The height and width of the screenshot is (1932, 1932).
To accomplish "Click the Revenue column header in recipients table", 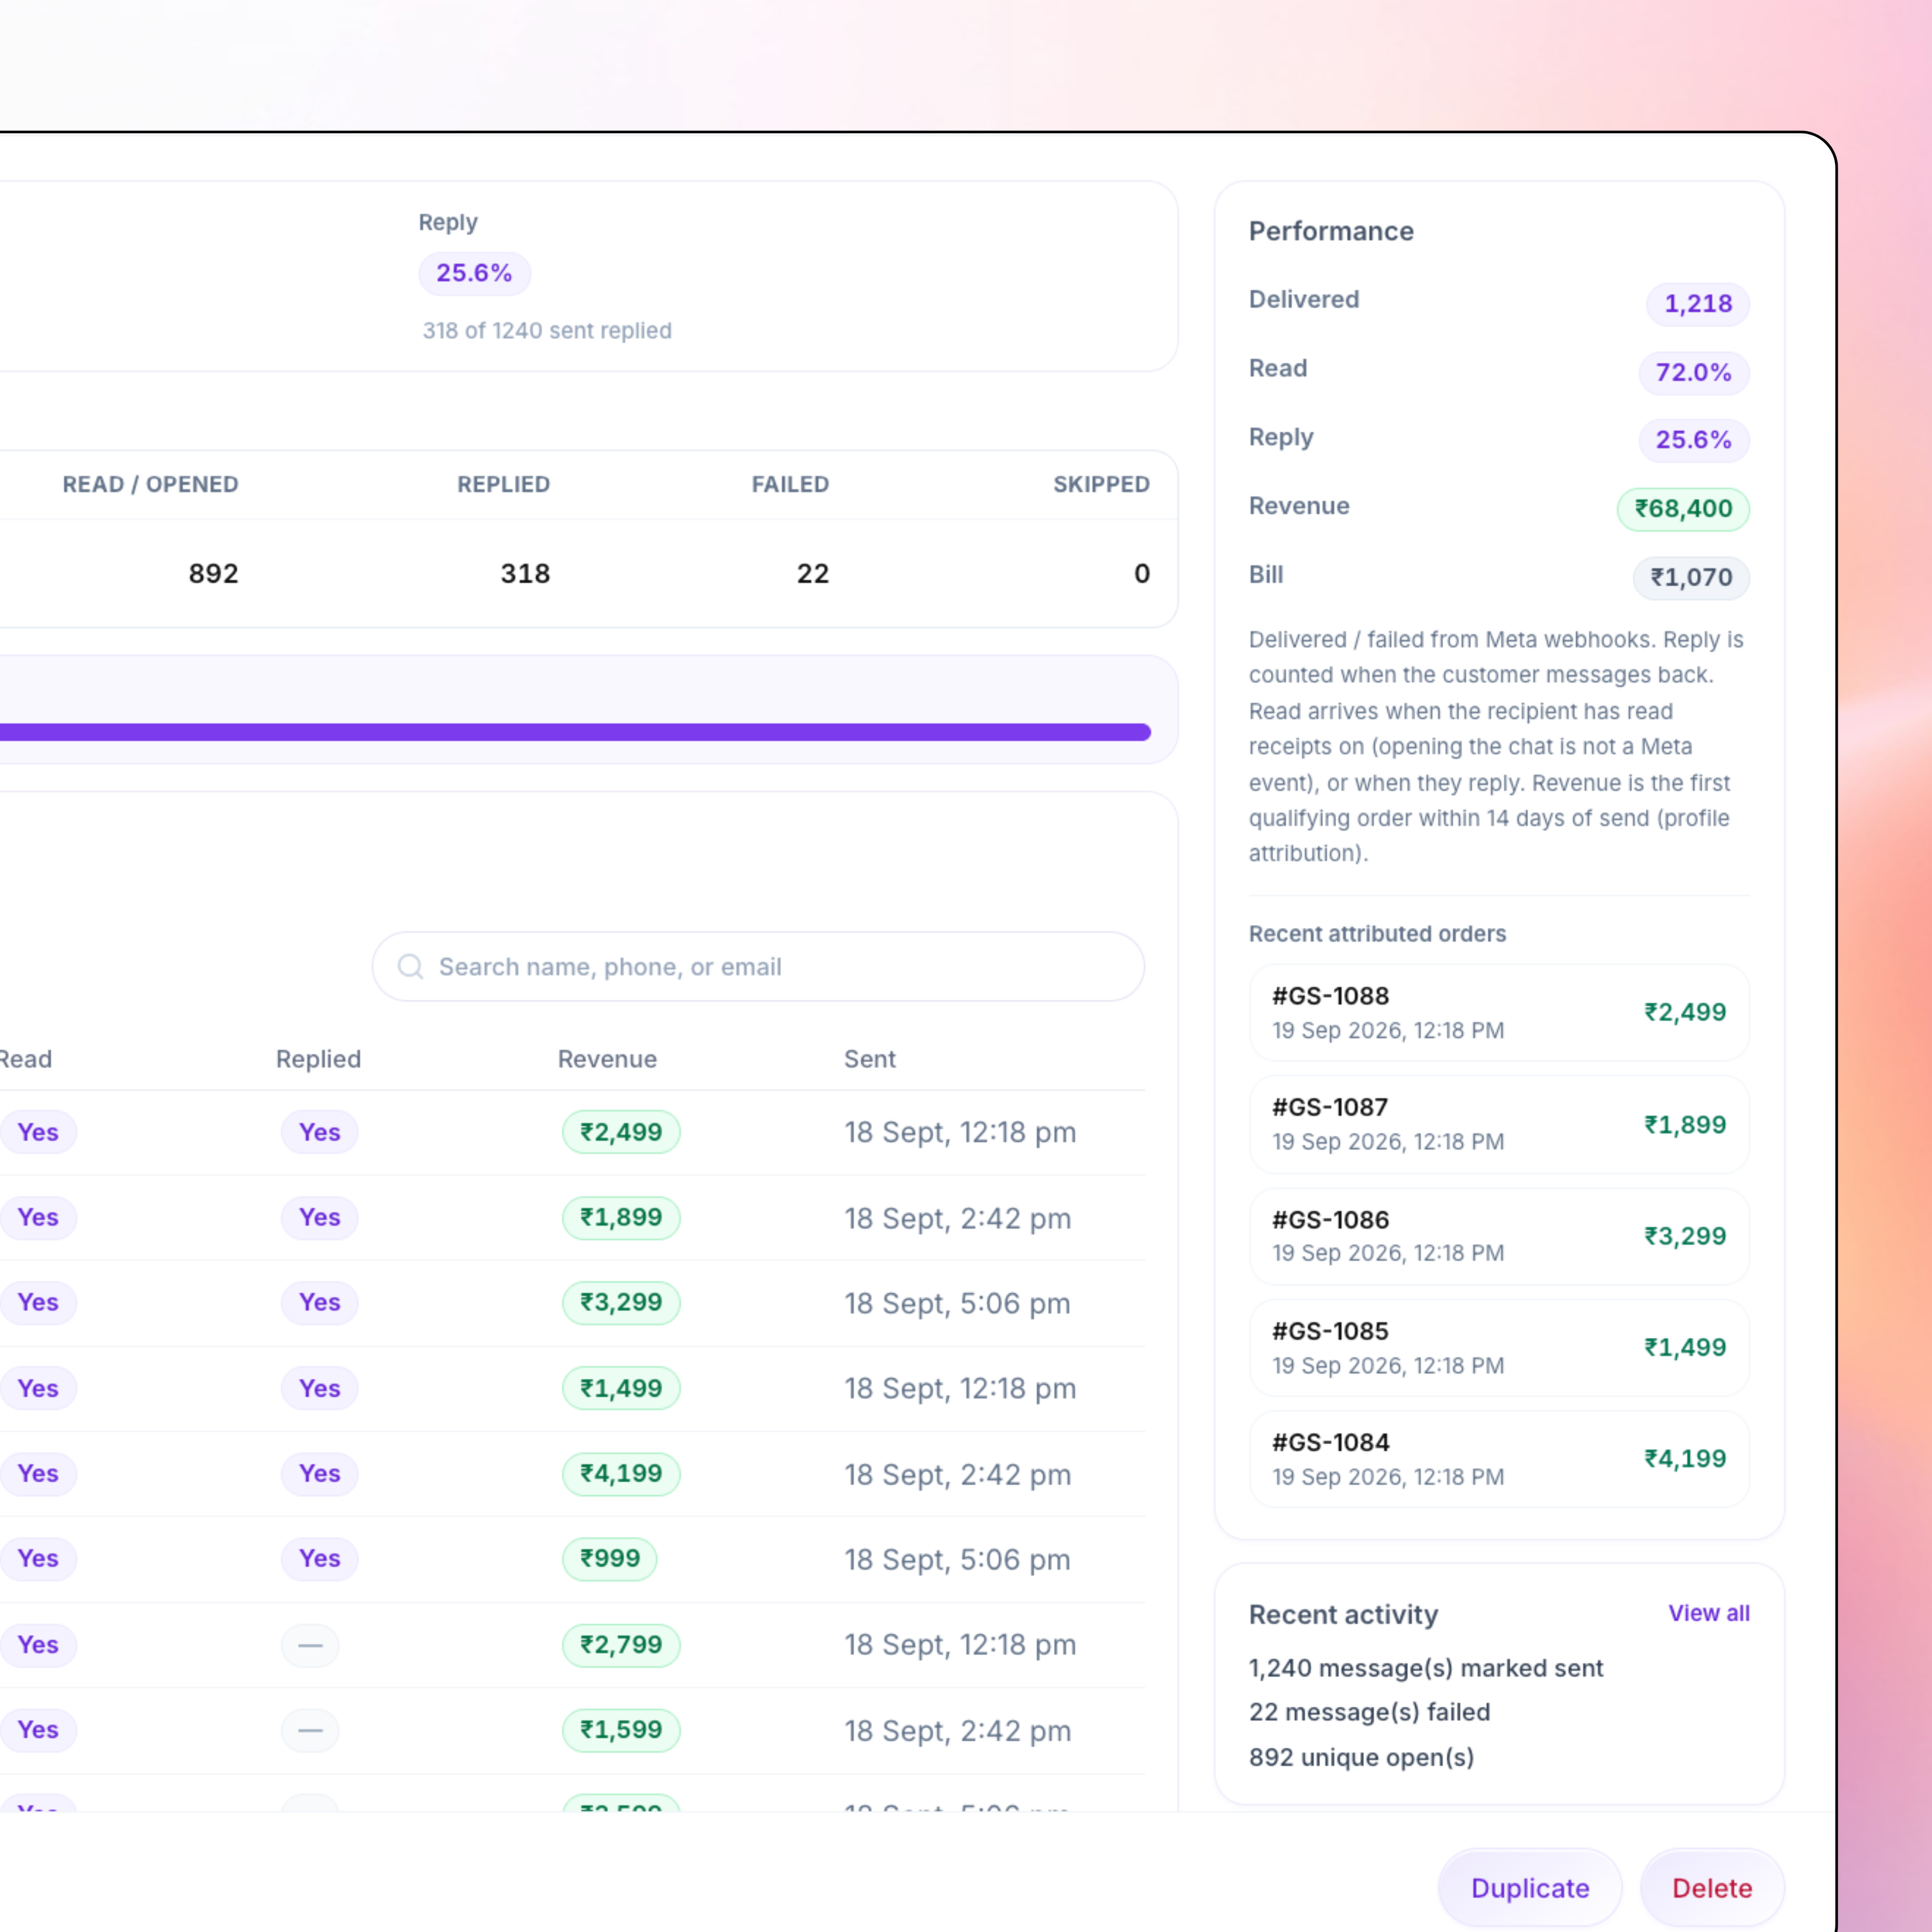I will (607, 1059).
